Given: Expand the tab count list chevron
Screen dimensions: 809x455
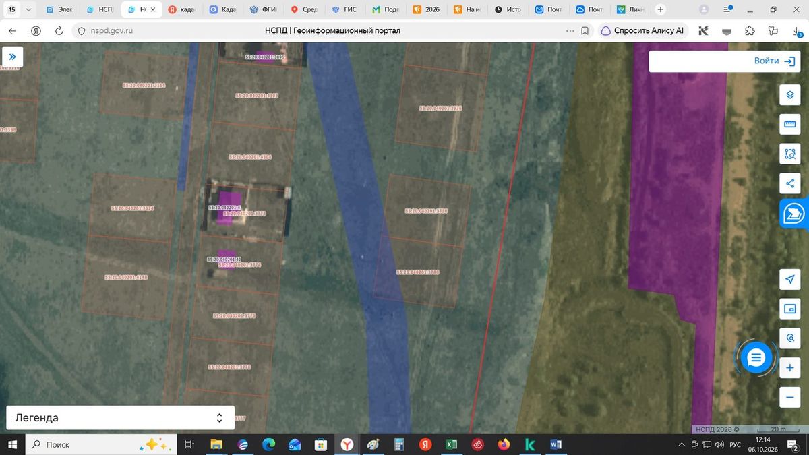Looking at the screenshot, I should click(28, 10).
